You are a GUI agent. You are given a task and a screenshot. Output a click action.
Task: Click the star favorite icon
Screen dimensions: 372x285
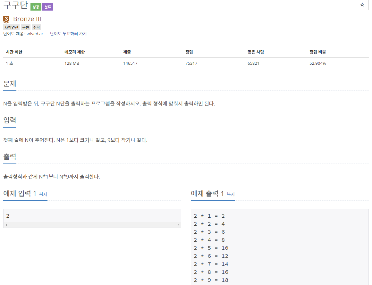[362, 5]
